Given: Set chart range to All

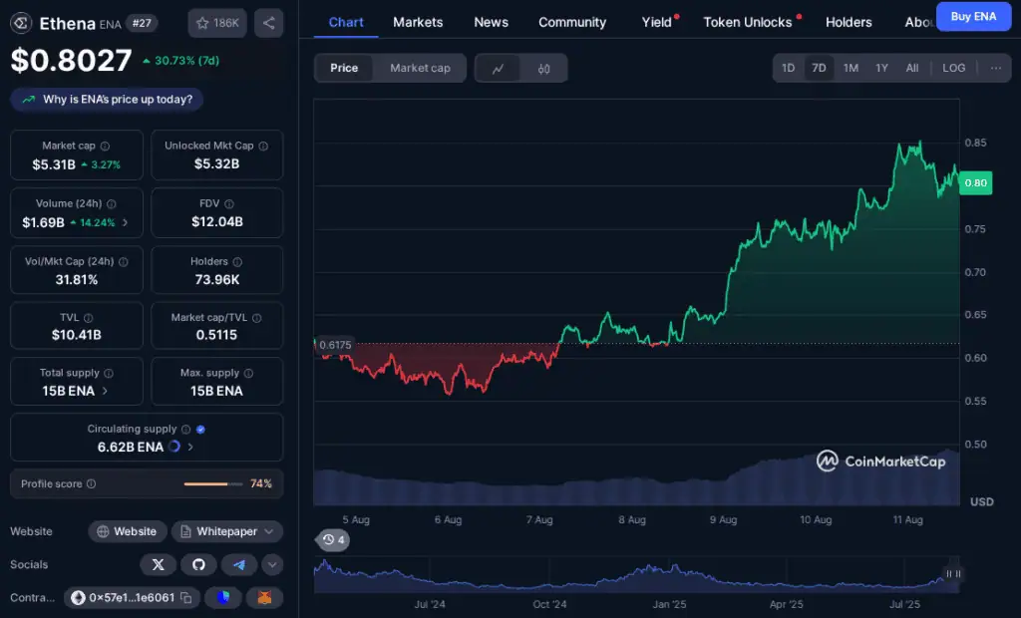Looking at the screenshot, I should point(912,68).
